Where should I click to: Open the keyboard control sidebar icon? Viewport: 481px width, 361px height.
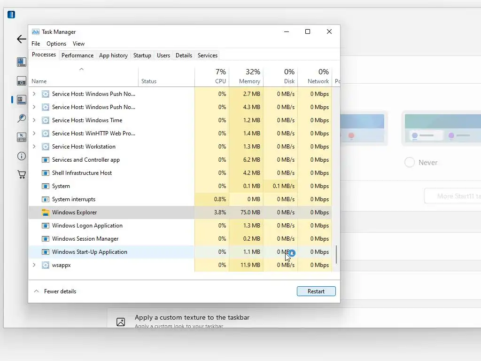(22, 137)
